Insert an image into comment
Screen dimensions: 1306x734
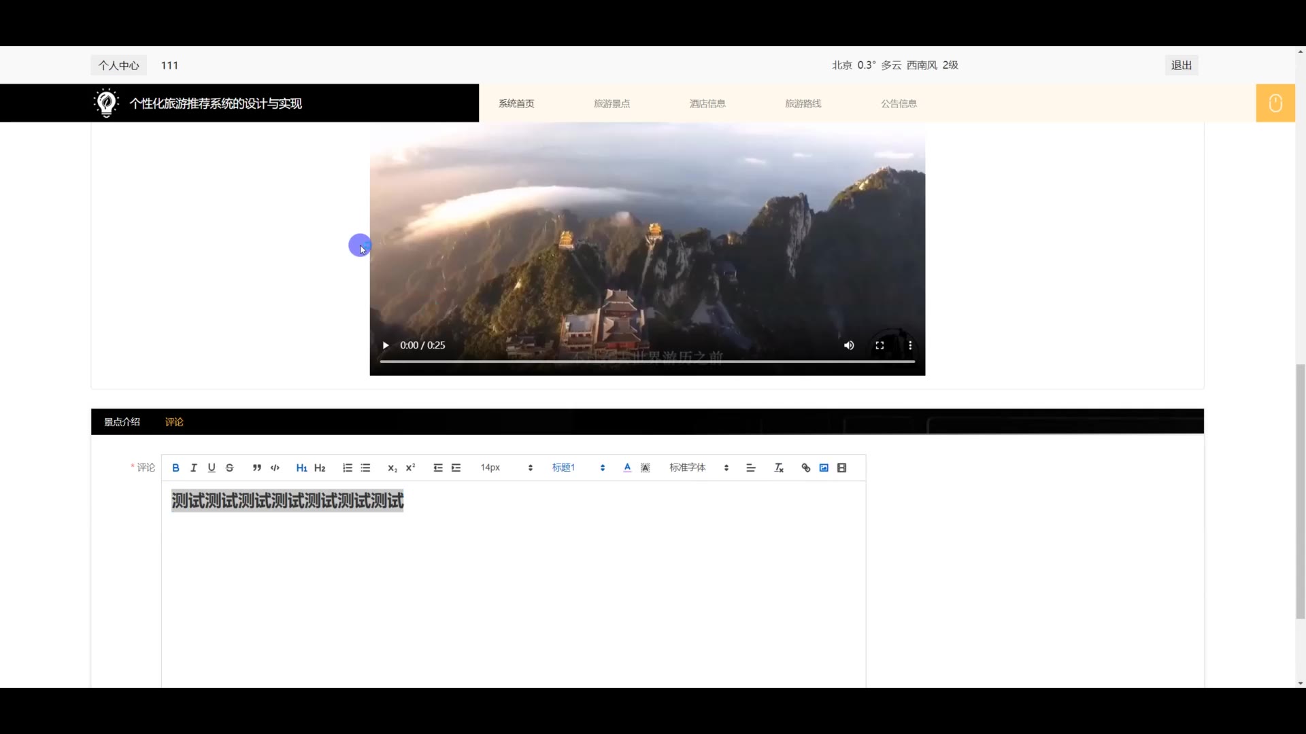click(x=824, y=468)
